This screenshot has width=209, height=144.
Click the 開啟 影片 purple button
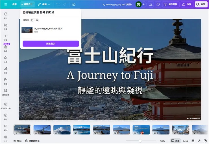tap(51, 44)
